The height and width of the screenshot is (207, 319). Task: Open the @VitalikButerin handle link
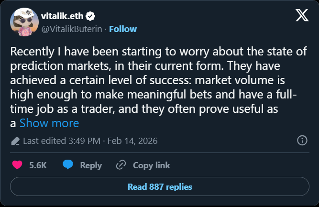click(x=75, y=29)
